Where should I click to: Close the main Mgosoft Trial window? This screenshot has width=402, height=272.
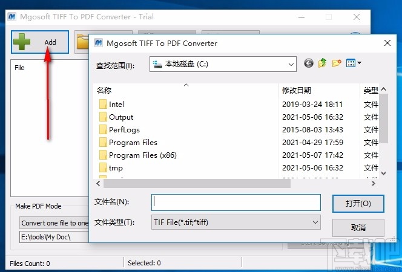coord(357,17)
